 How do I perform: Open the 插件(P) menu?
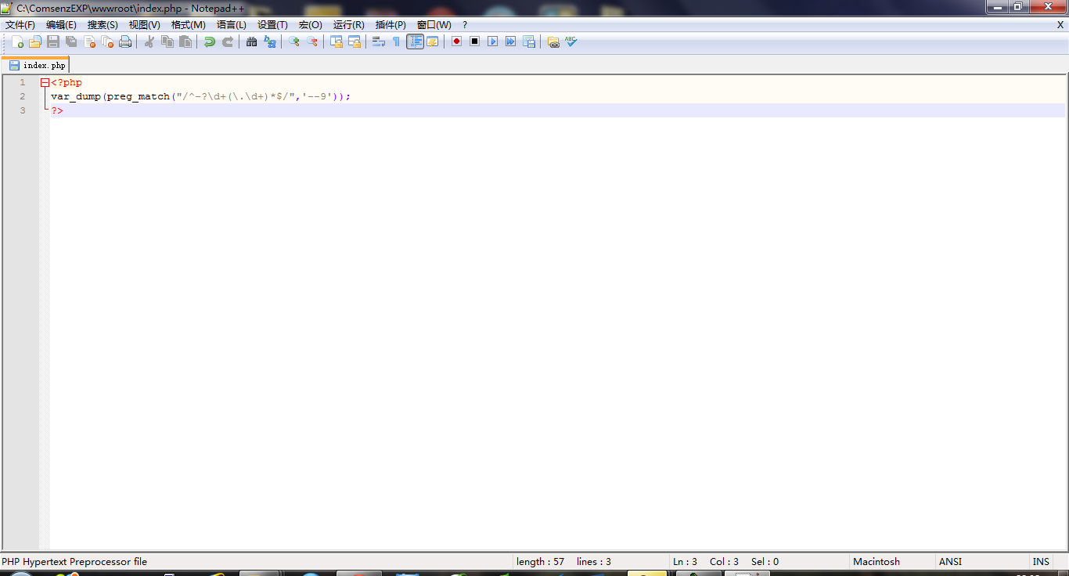[x=391, y=25]
